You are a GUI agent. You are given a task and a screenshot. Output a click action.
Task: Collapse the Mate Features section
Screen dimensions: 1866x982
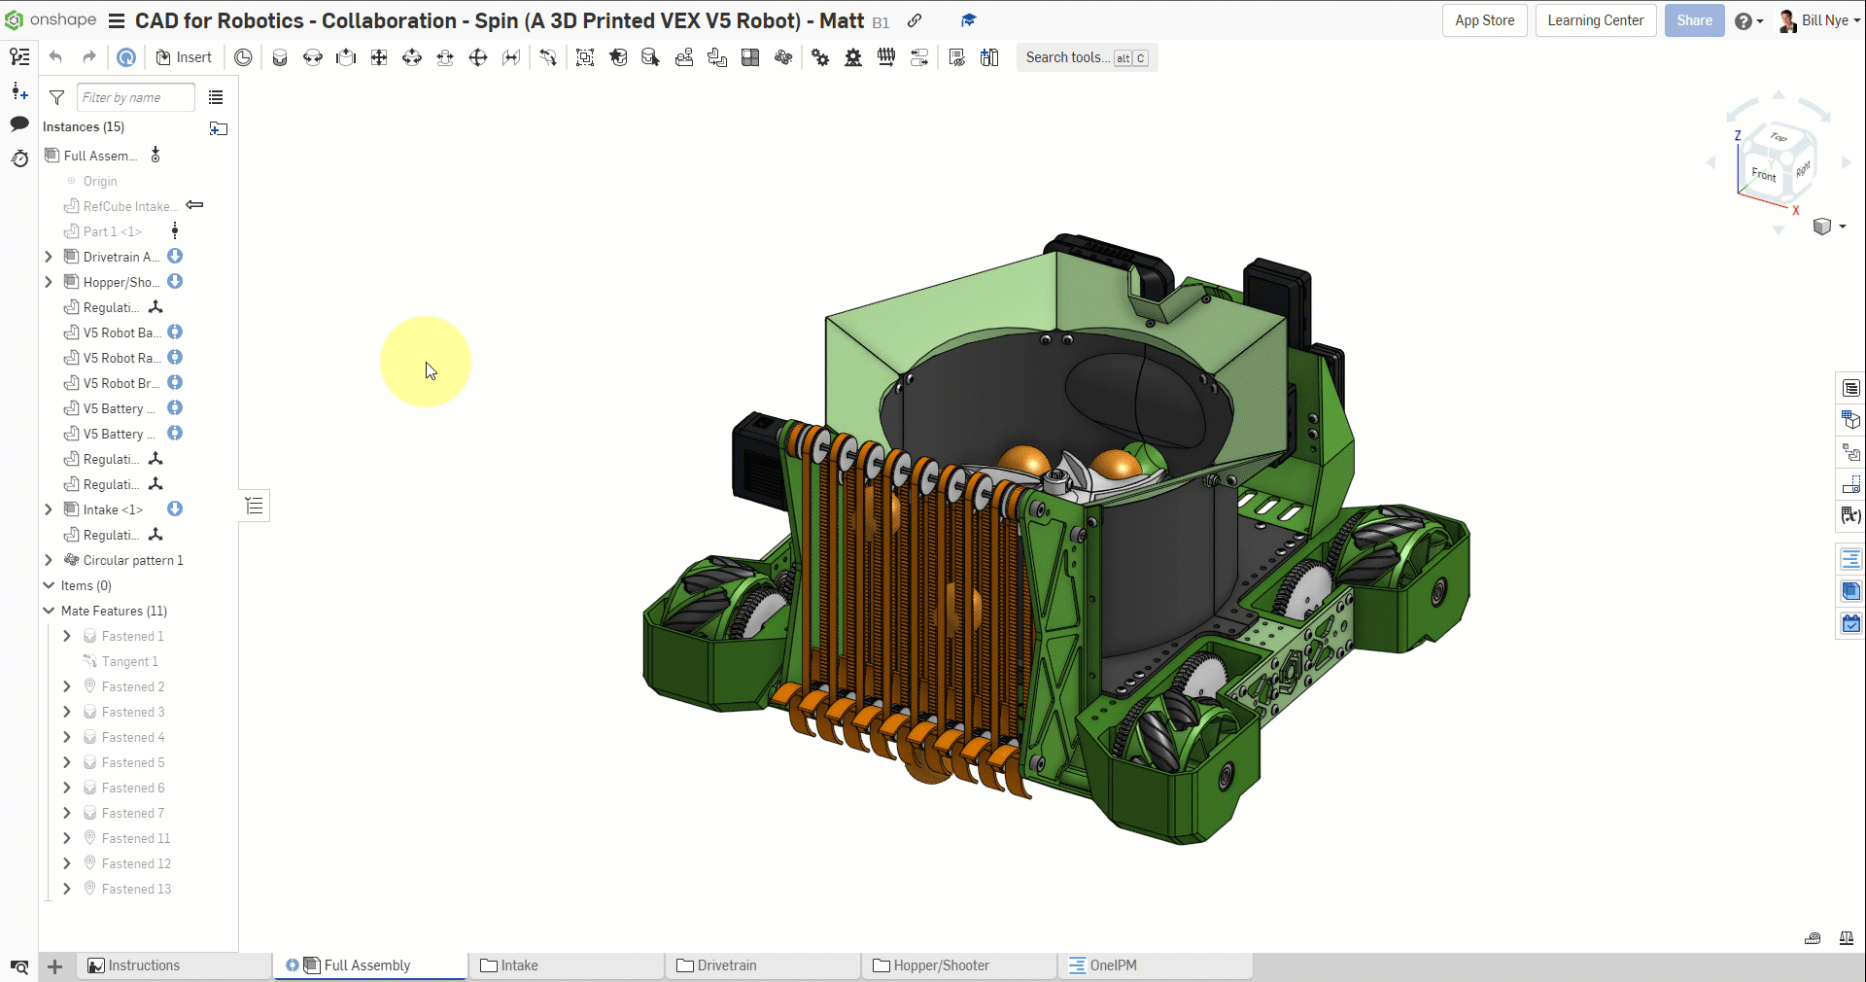49,611
